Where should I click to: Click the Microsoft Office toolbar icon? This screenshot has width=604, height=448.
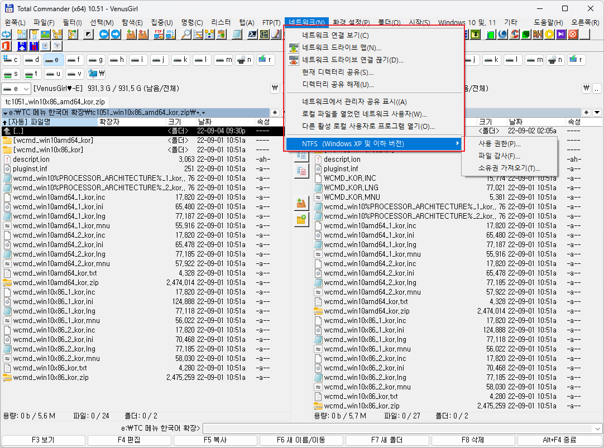coord(7,46)
